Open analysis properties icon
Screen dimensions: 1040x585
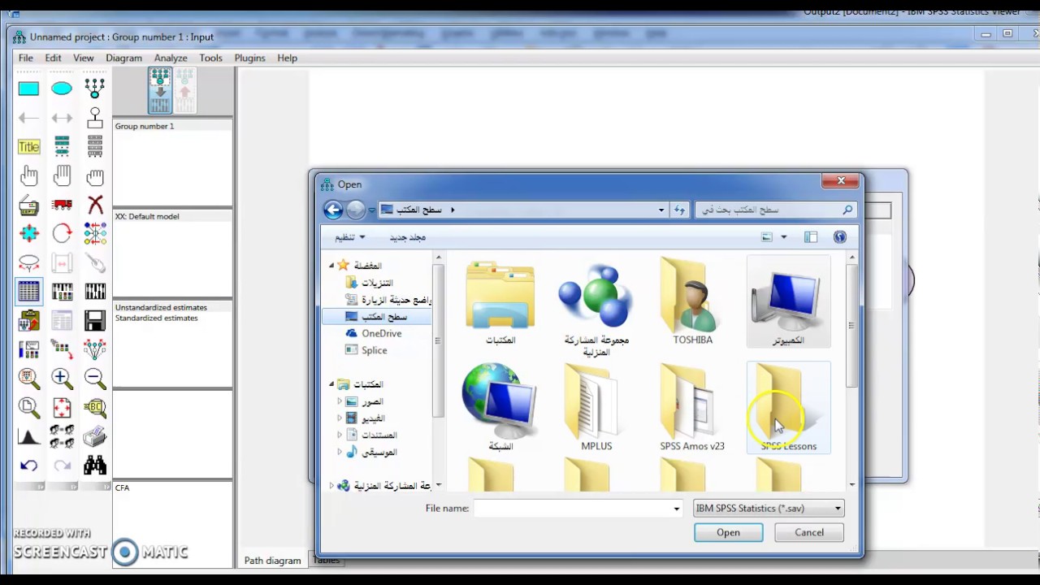point(62,292)
